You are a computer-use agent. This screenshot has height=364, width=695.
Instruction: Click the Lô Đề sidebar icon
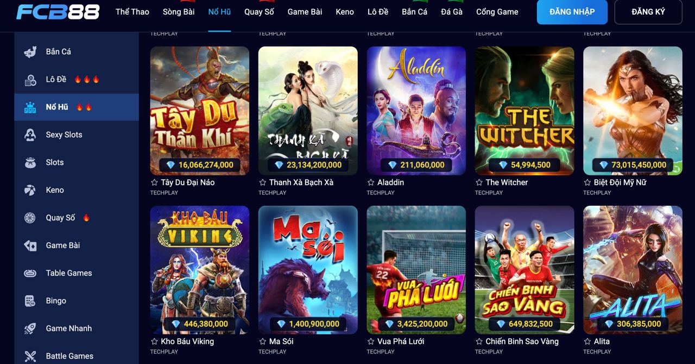(x=30, y=80)
